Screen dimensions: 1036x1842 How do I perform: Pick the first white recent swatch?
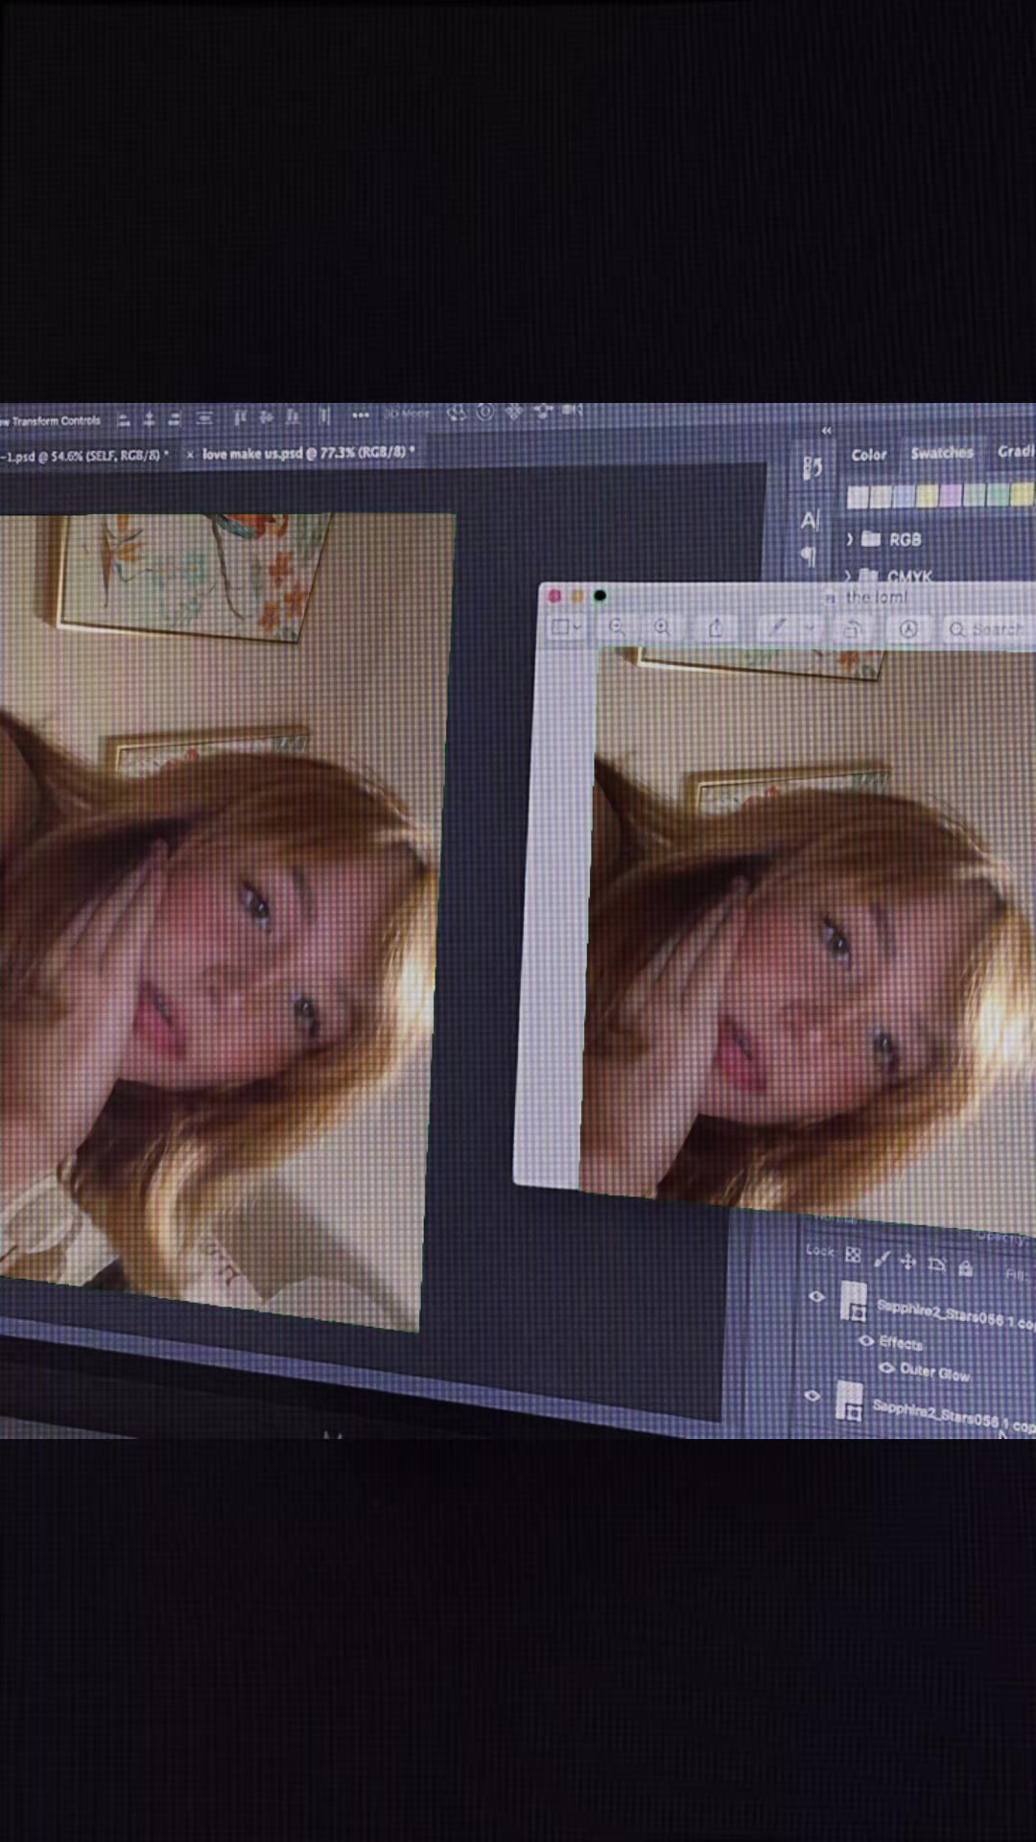[x=858, y=497]
